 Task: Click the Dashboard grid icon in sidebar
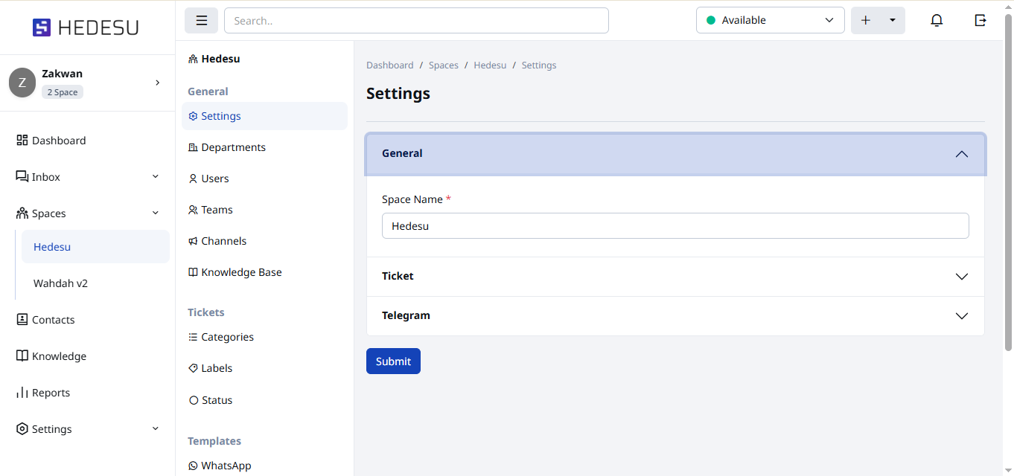click(22, 141)
